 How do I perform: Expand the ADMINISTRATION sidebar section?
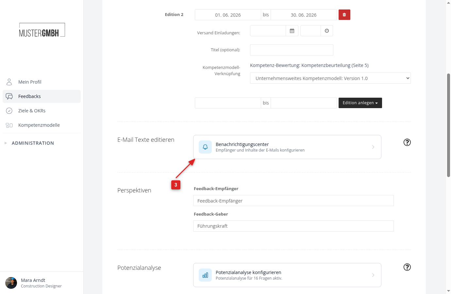coord(33,143)
